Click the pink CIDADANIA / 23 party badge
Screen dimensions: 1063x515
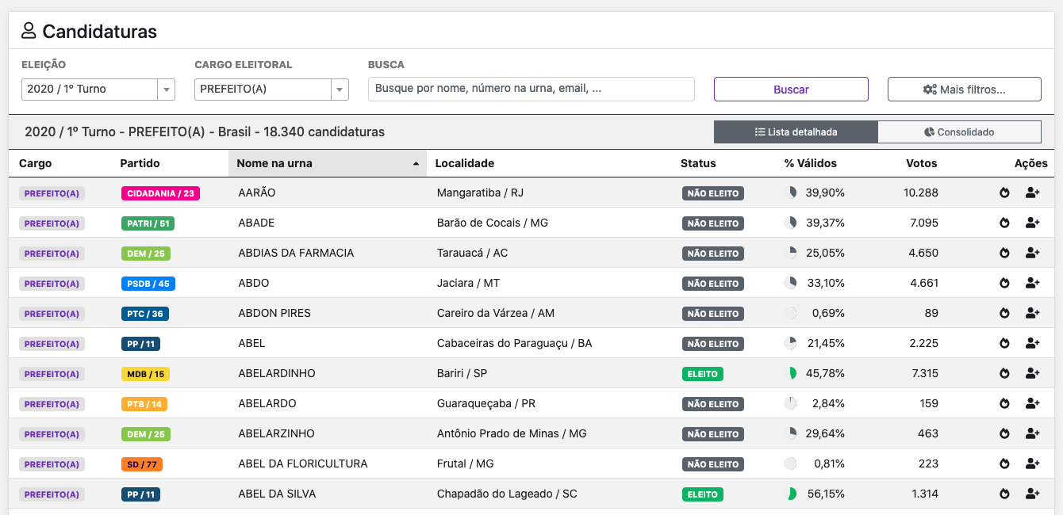160,192
